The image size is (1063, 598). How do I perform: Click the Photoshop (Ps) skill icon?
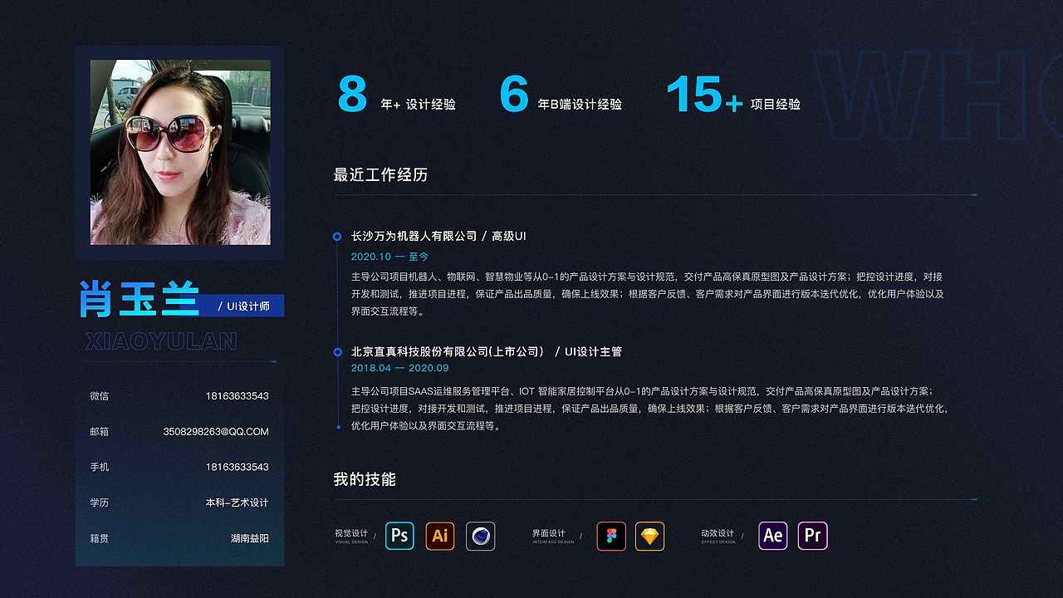399,536
